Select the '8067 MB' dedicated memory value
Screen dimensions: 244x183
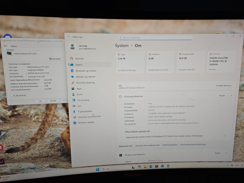point(48,83)
